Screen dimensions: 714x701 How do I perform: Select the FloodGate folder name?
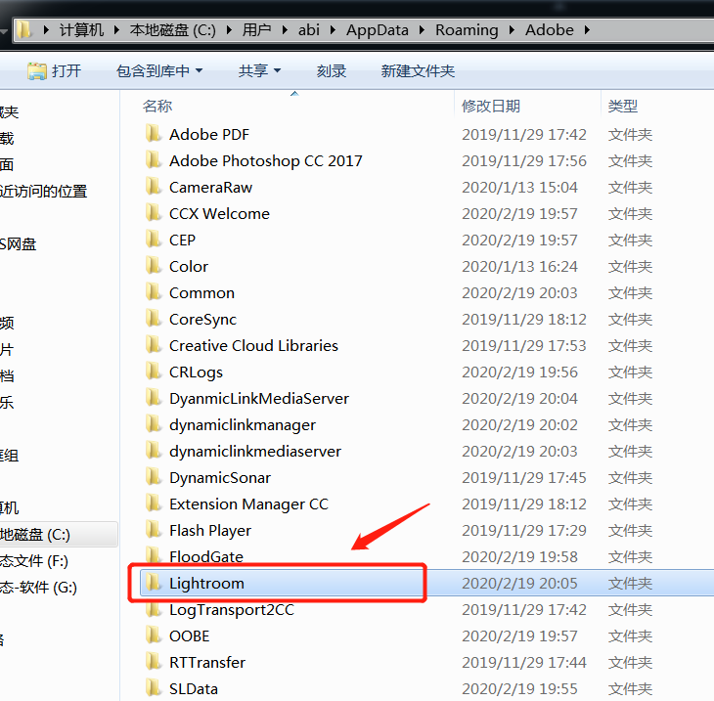(x=205, y=556)
